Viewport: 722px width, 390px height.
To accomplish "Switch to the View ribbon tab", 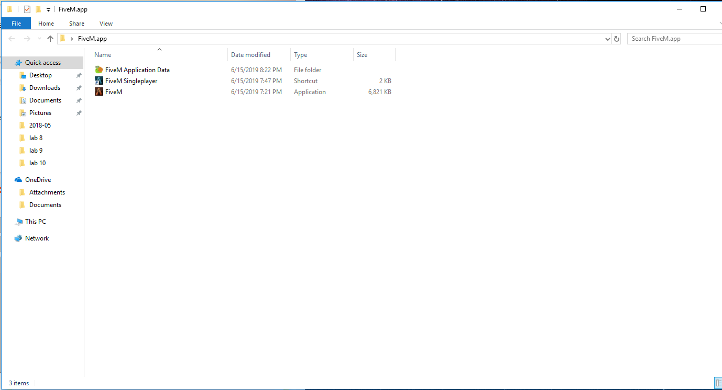I will 106,24.
